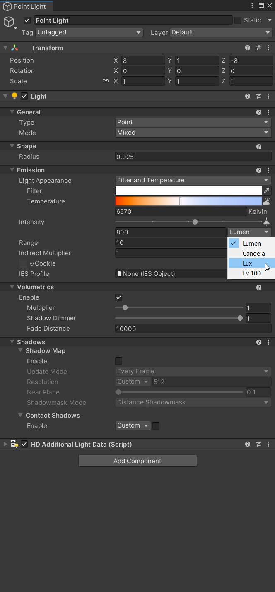Adjust the Volumetrics Multiplier slider
Image resolution: width=275 pixels, height=592 pixels.
[x=179, y=308]
